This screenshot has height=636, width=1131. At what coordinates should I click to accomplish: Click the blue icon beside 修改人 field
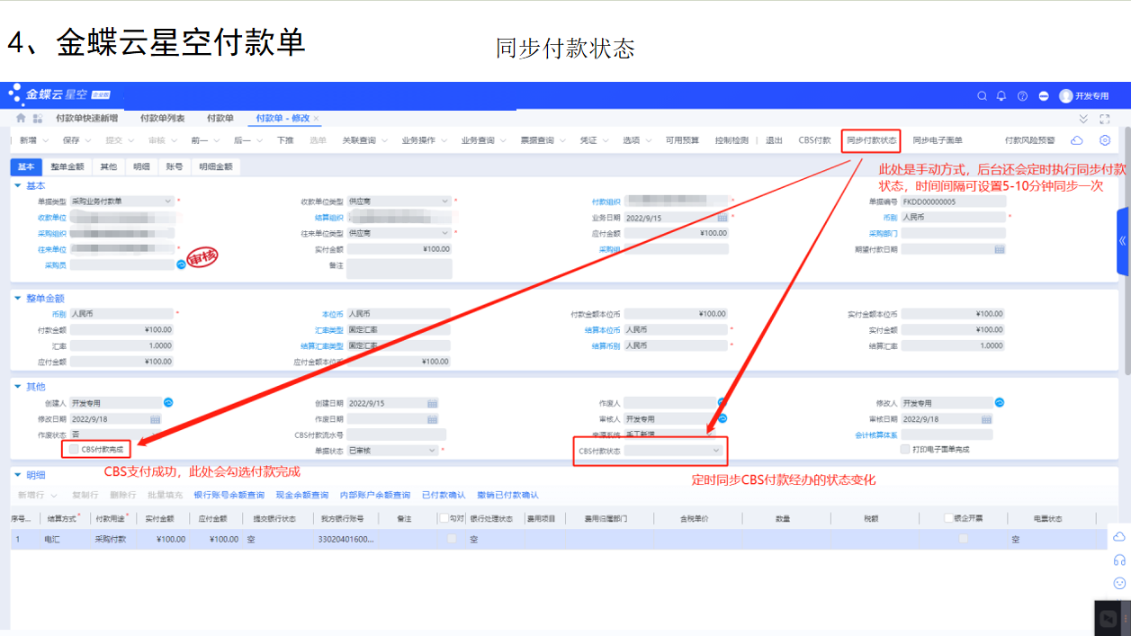tap(999, 402)
